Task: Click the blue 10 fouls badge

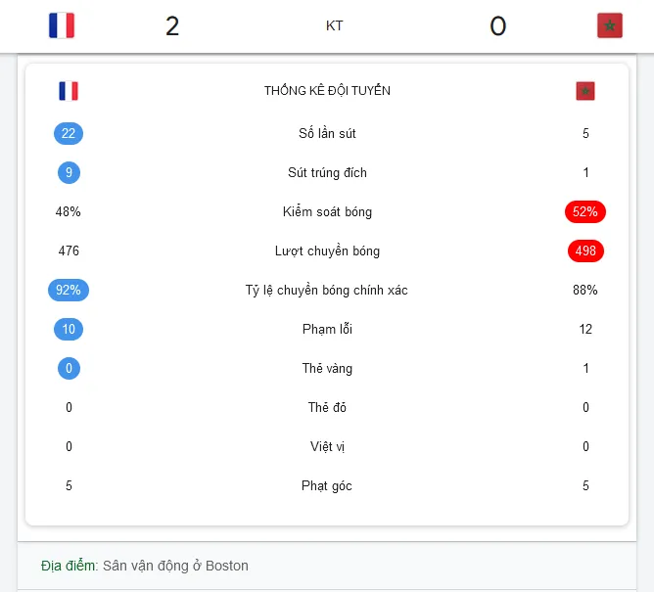Action: coord(69,330)
